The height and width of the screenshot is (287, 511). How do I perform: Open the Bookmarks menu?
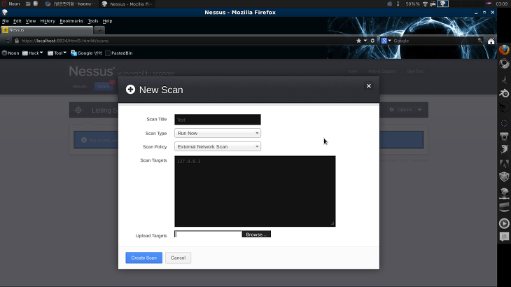tap(71, 21)
